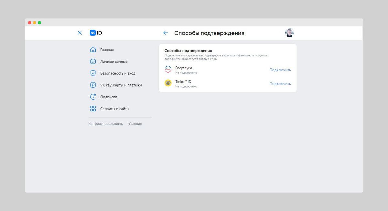This screenshot has height=211, width=388.
Task: Click the Госуслуги service name
Action: coord(184,68)
